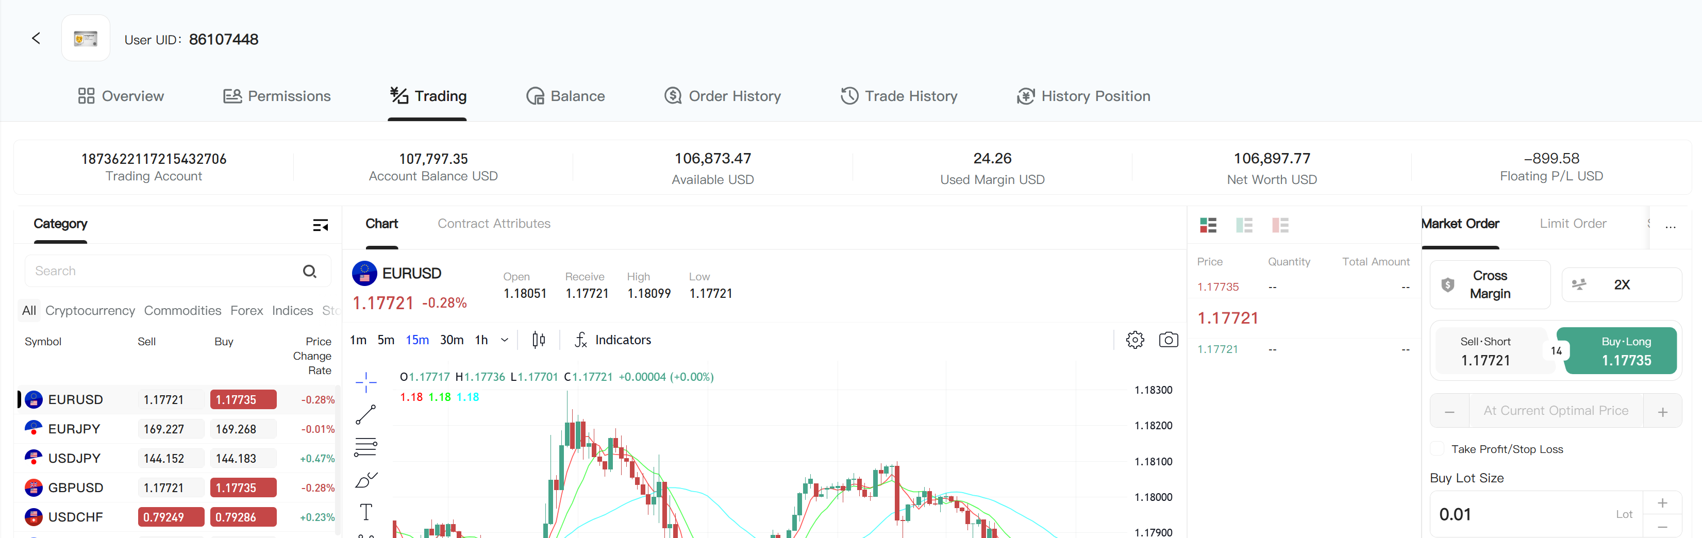Screen dimensions: 1702x538
Task: Select the Trading tab
Action: (x=428, y=96)
